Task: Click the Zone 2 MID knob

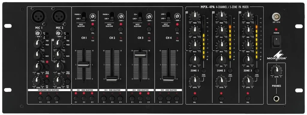Action: (222, 31)
